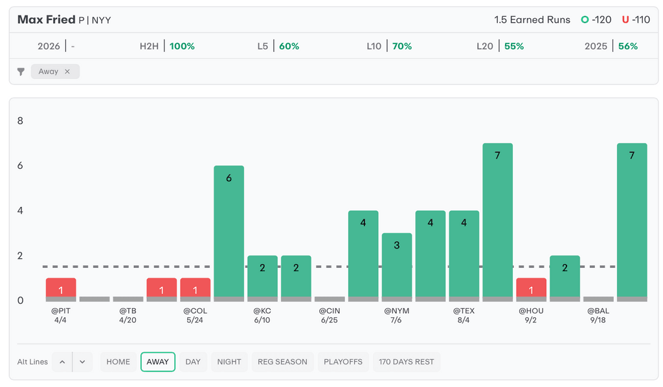Select REG SEASON filter
Screen dimensions: 663x387
pos(282,362)
